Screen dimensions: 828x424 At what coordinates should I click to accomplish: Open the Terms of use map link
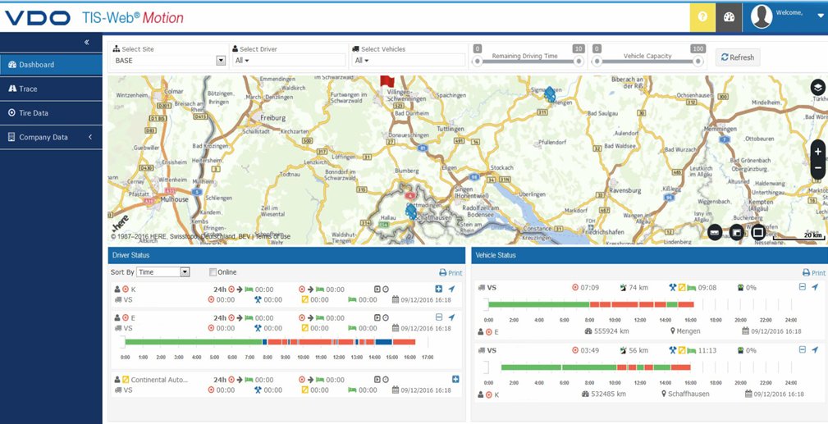tap(272, 236)
